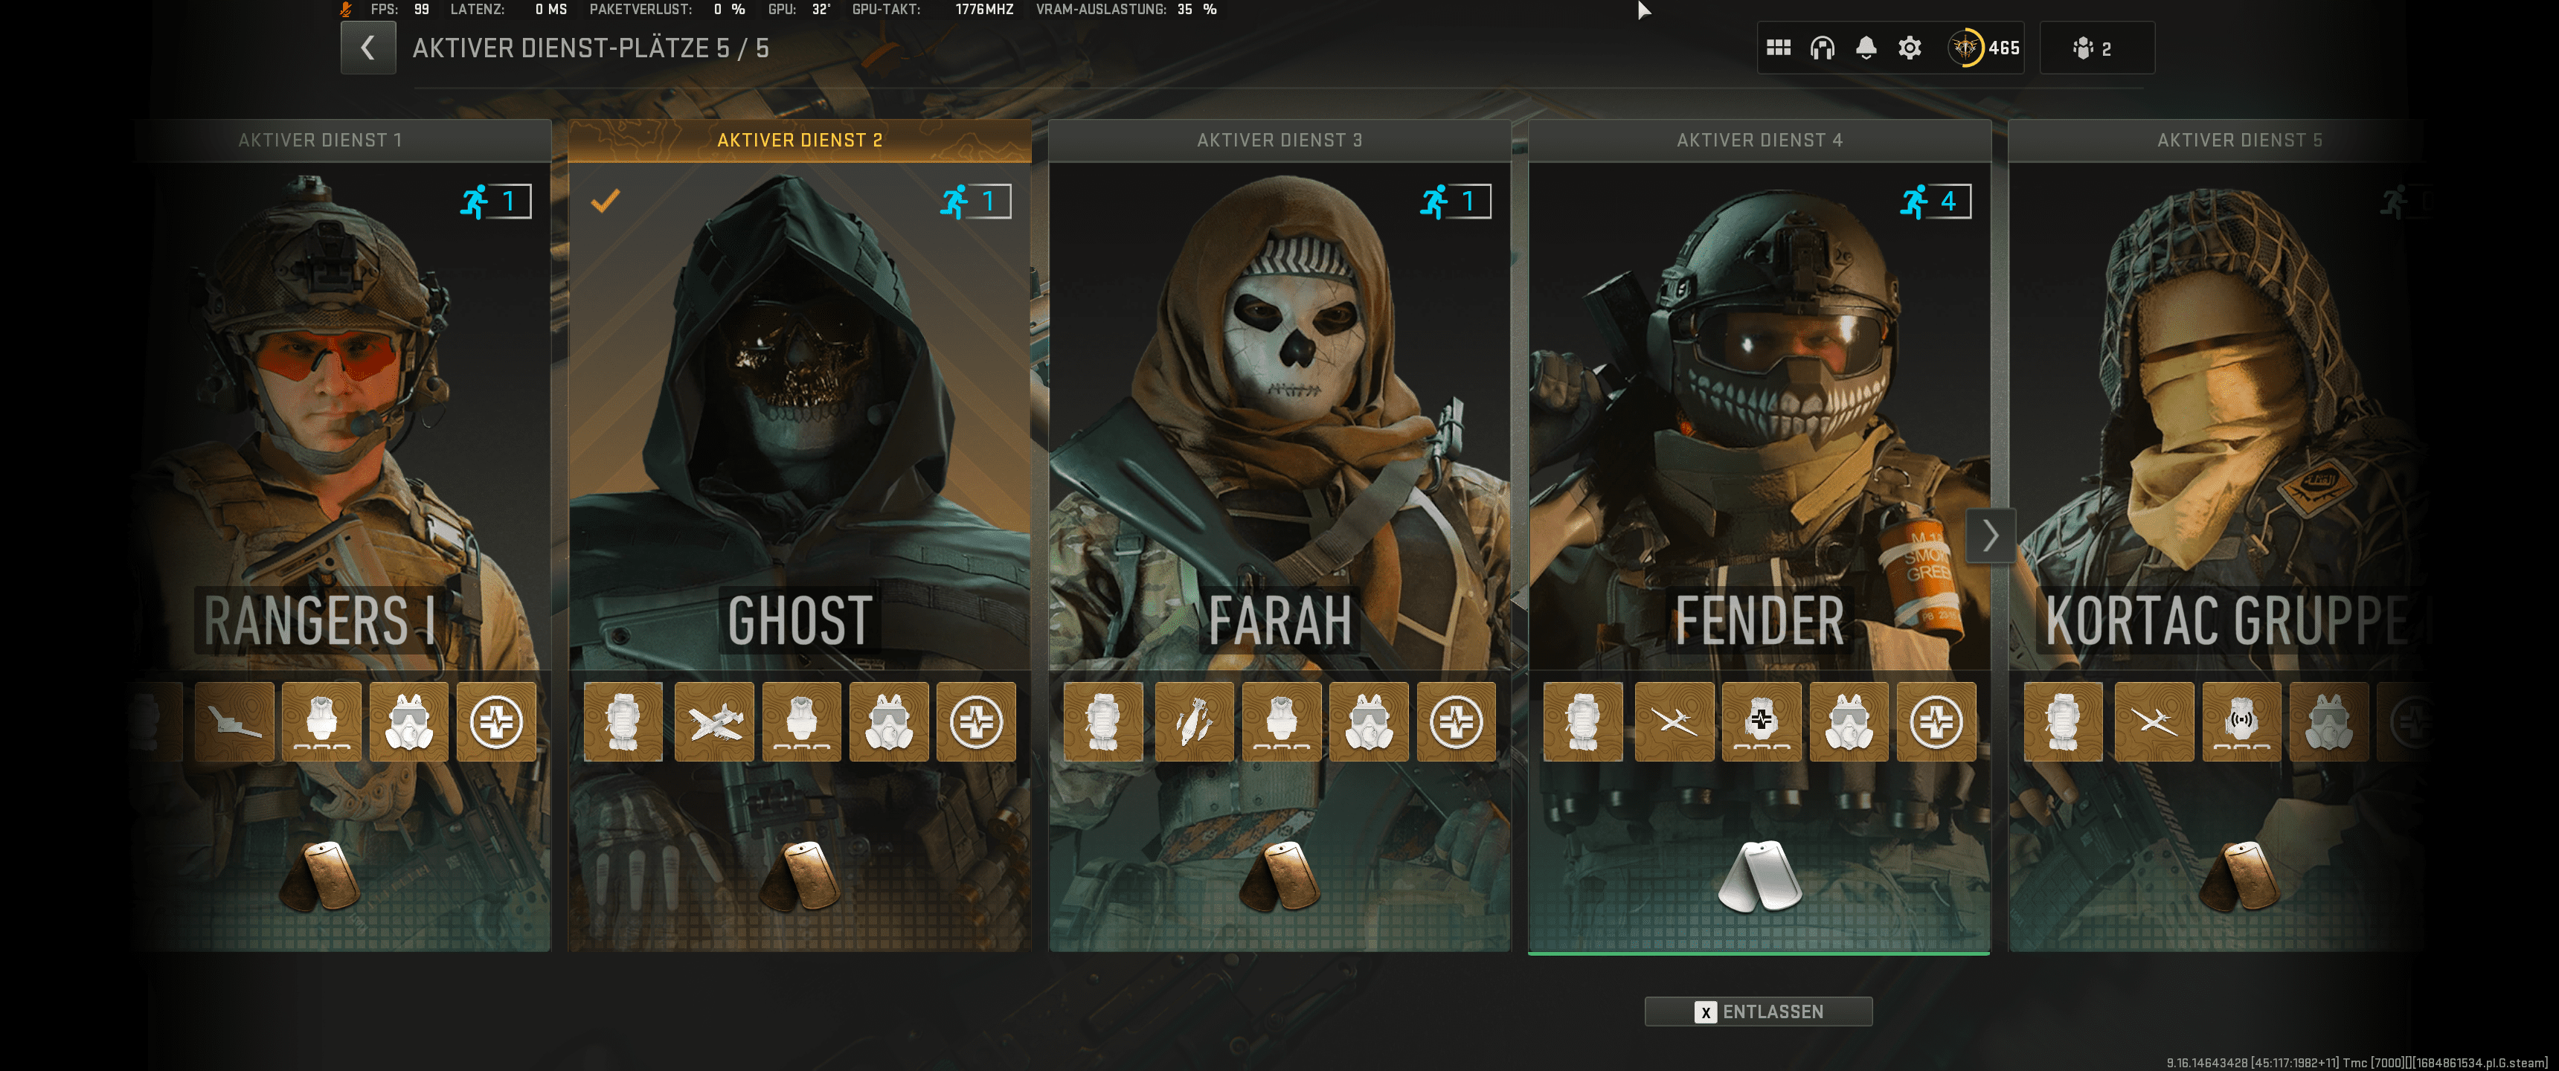Click Ghost's bronze dog tag

pos(800,876)
